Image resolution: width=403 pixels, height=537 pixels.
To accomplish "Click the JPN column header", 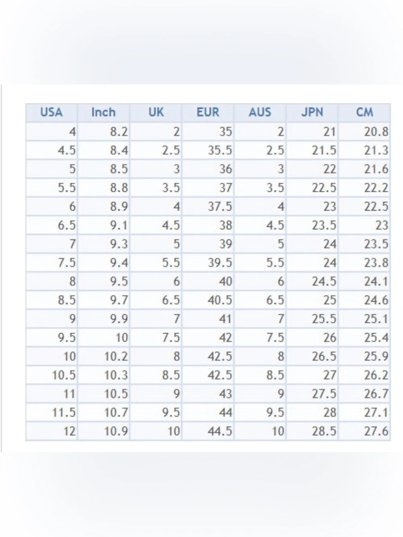I will click(312, 112).
